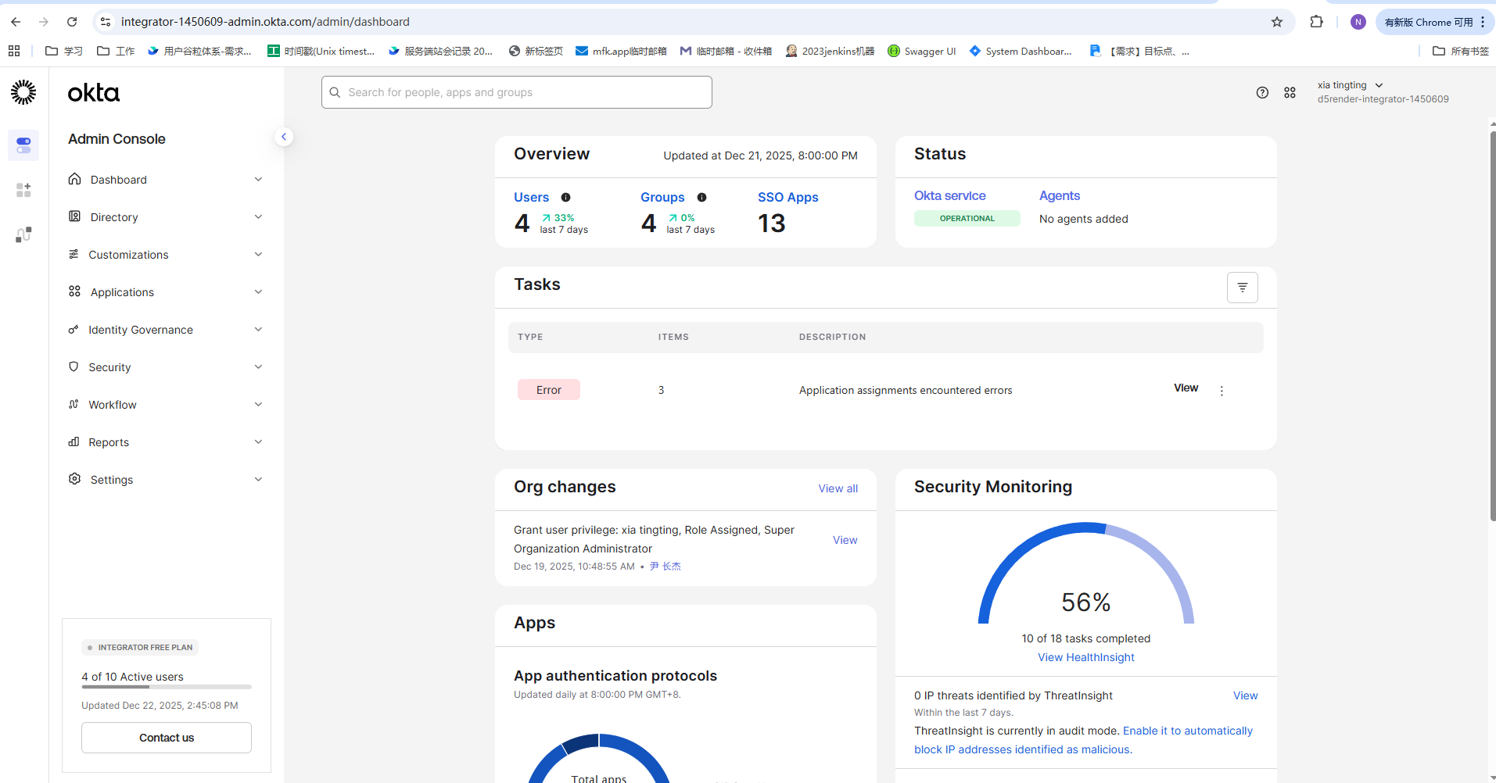The image size is (1496, 783).
Task: Open the Error task three-dot menu
Action: pyautogui.click(x=1222, y=391)
